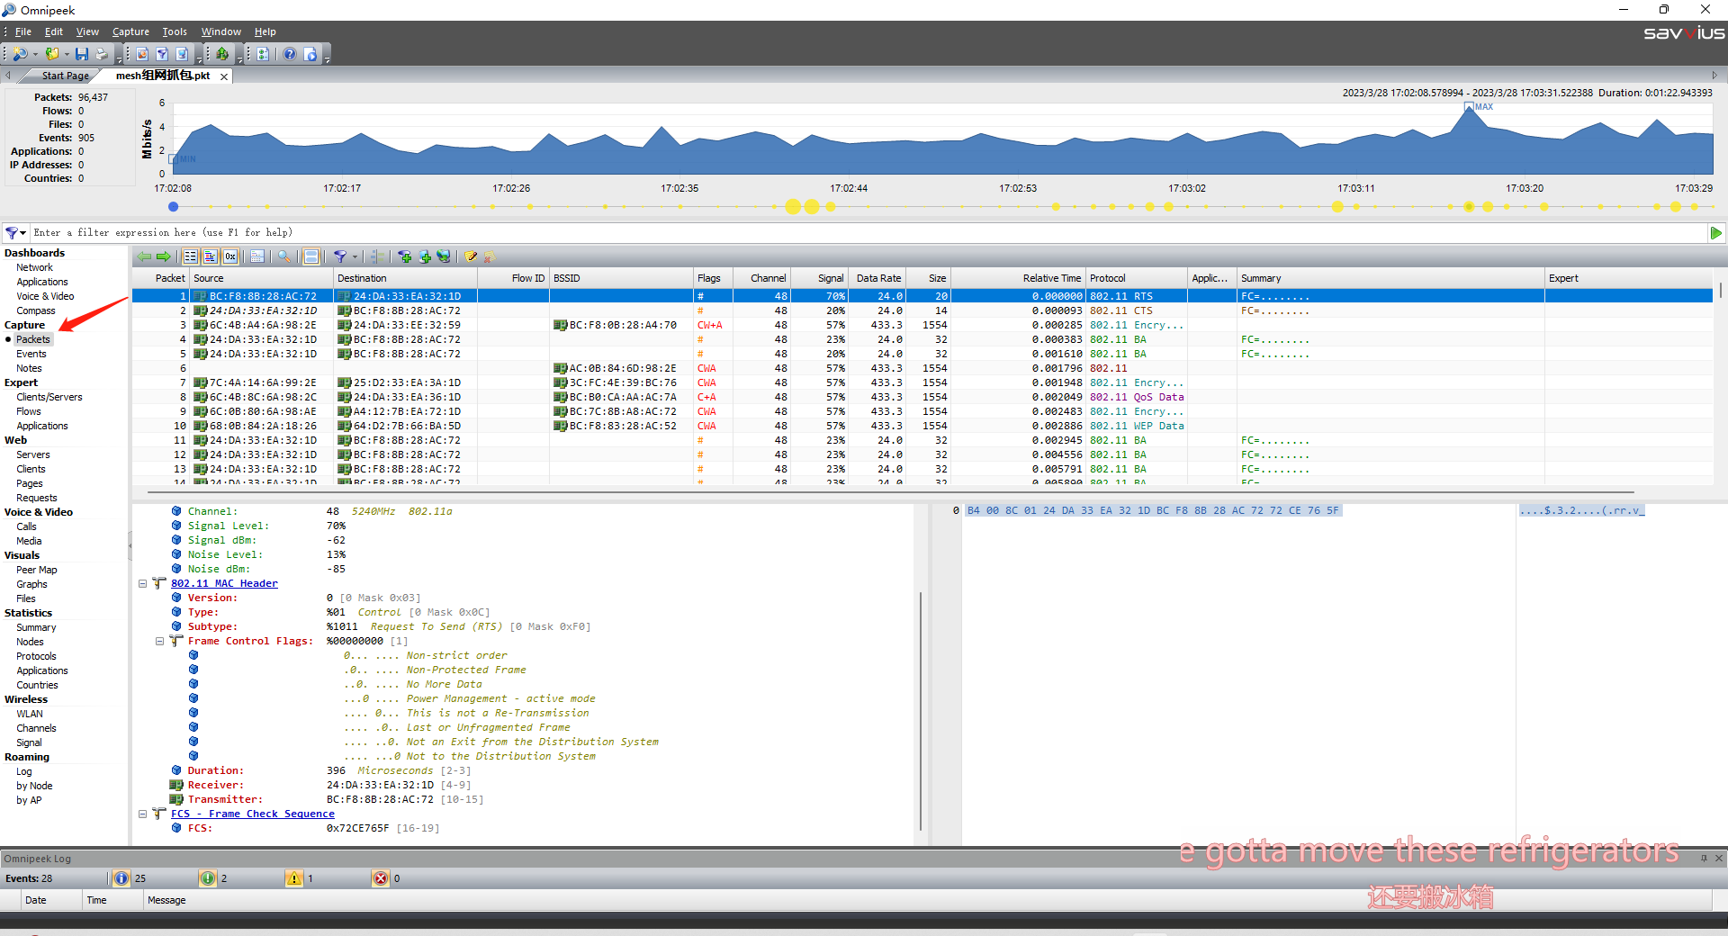Open the filter bar funnel dropdown arrow

click(22, 232)
